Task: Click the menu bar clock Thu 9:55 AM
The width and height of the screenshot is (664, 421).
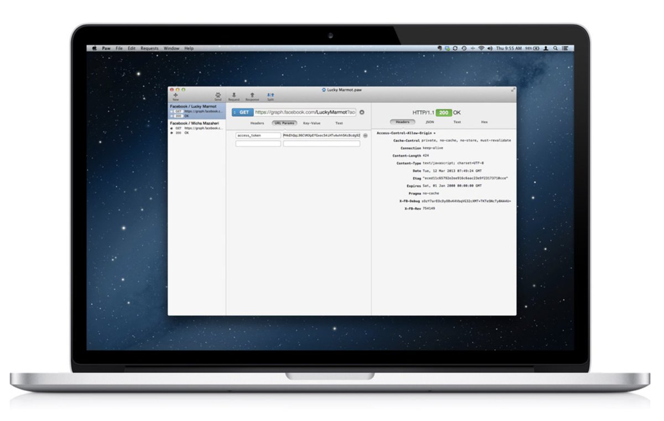Action: click(509, 48)
